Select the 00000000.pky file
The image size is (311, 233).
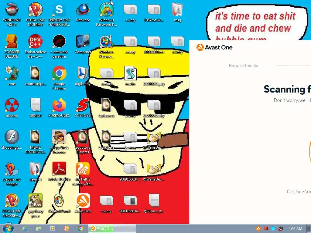point(154,76)
